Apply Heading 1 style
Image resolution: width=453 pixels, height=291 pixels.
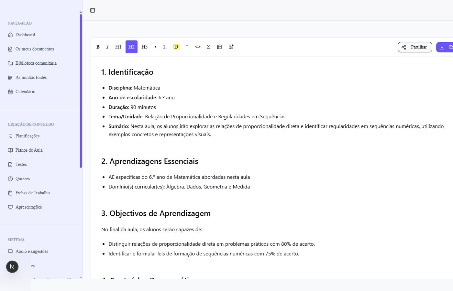118,47
